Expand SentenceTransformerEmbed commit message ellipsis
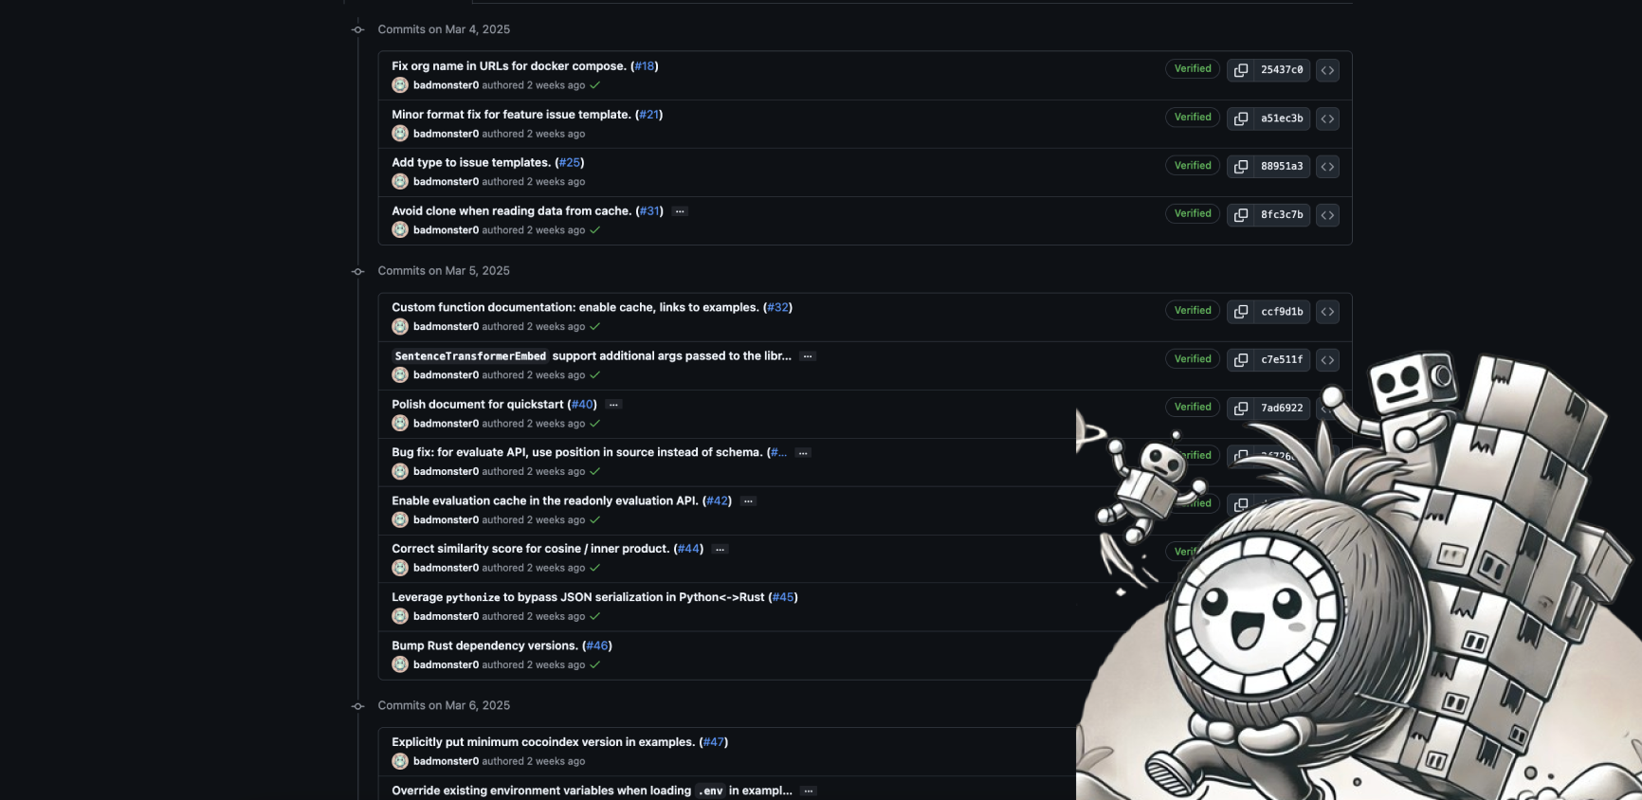Screen dimensions: 1642x800 point(808,356)
